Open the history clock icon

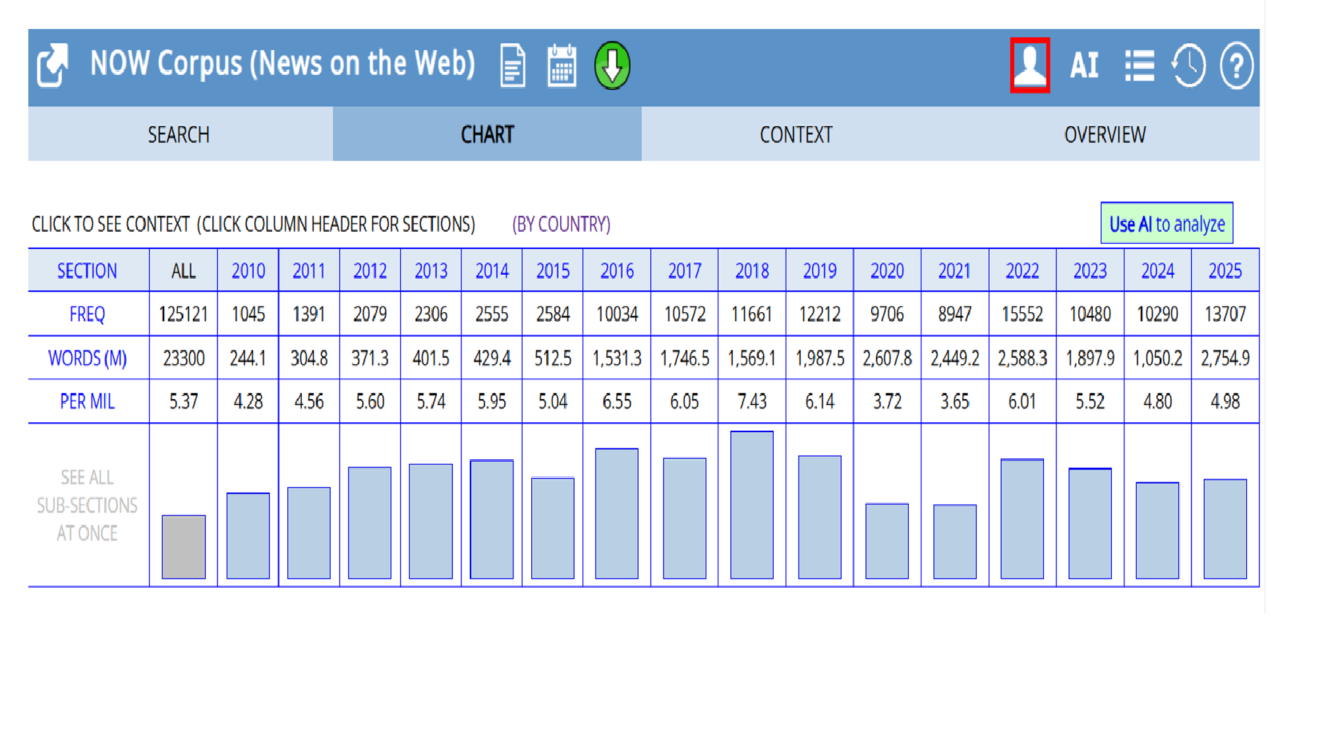coord(1189,65)
